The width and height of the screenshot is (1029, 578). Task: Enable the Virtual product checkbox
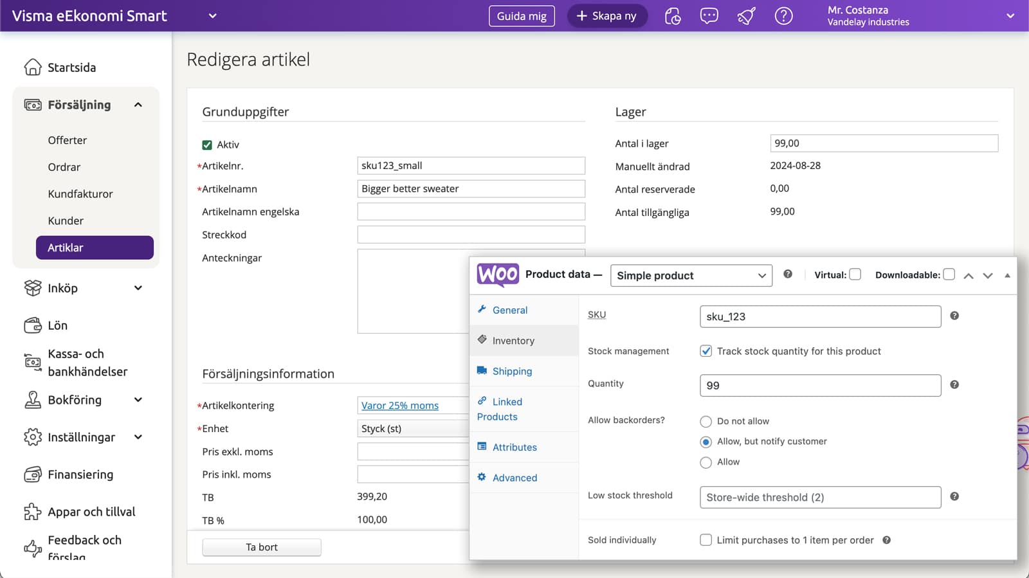(855, 275)
